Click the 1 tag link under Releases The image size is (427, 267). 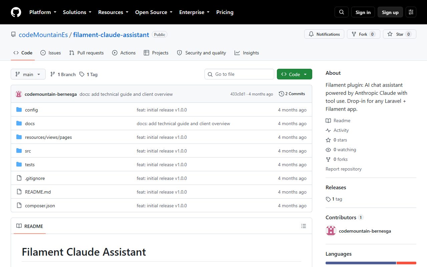point(334,199)
